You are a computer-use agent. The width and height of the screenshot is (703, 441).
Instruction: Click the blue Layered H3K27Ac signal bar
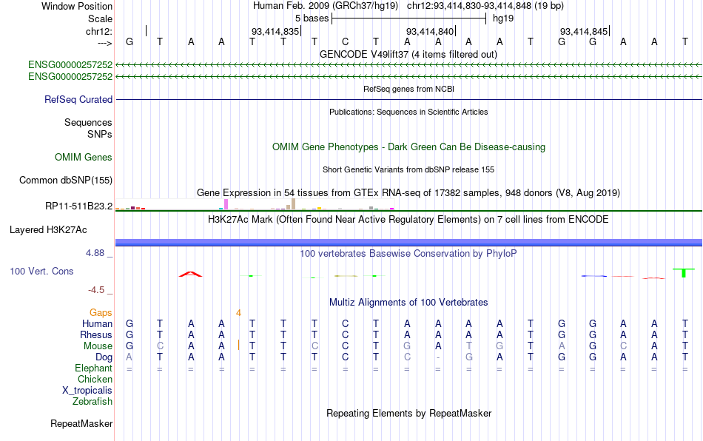click(408, 243)
